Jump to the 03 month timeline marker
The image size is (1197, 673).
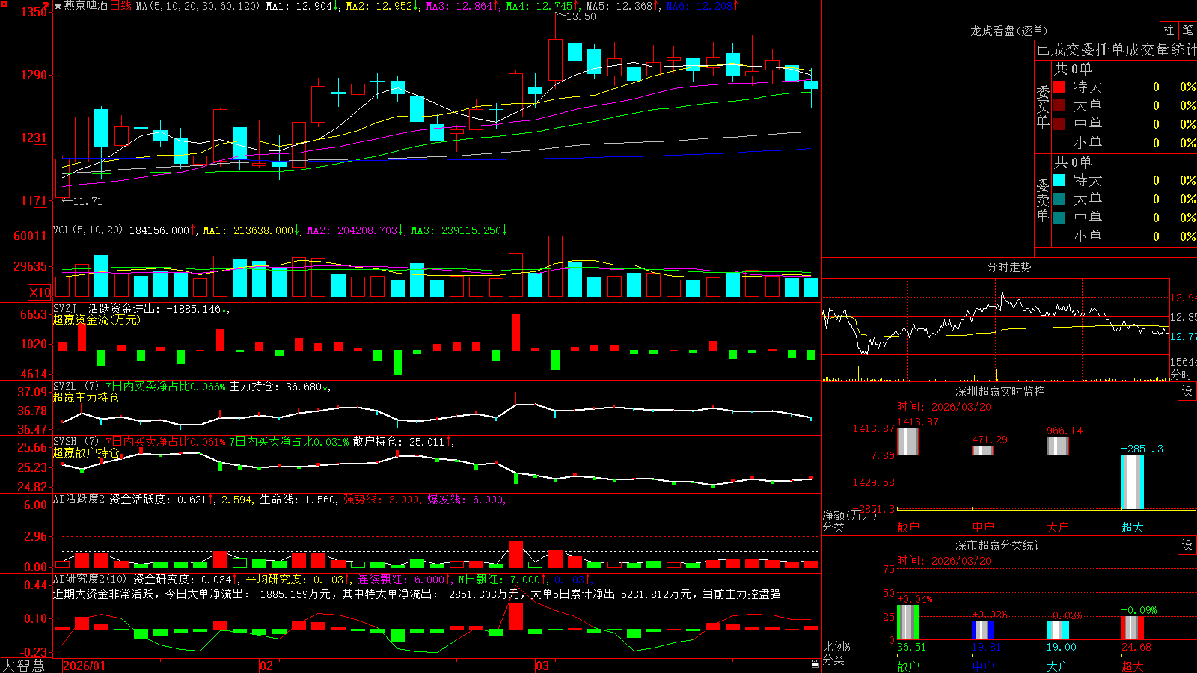pyautogui.click(x=542, y=666)
